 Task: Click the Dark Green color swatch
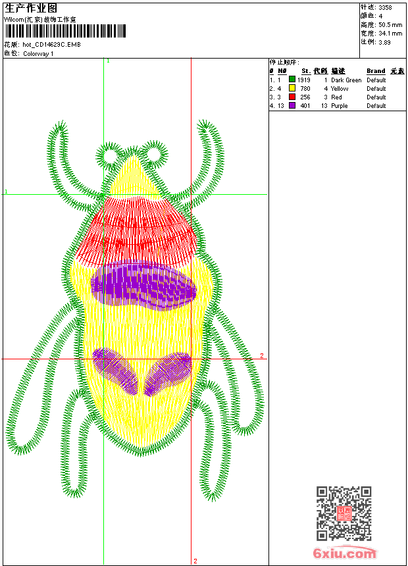(x=292, y=80)
